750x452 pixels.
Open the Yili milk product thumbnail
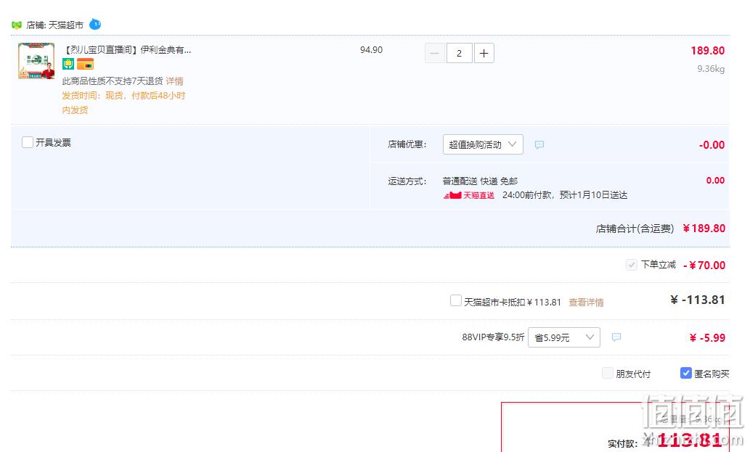point(36,61)
